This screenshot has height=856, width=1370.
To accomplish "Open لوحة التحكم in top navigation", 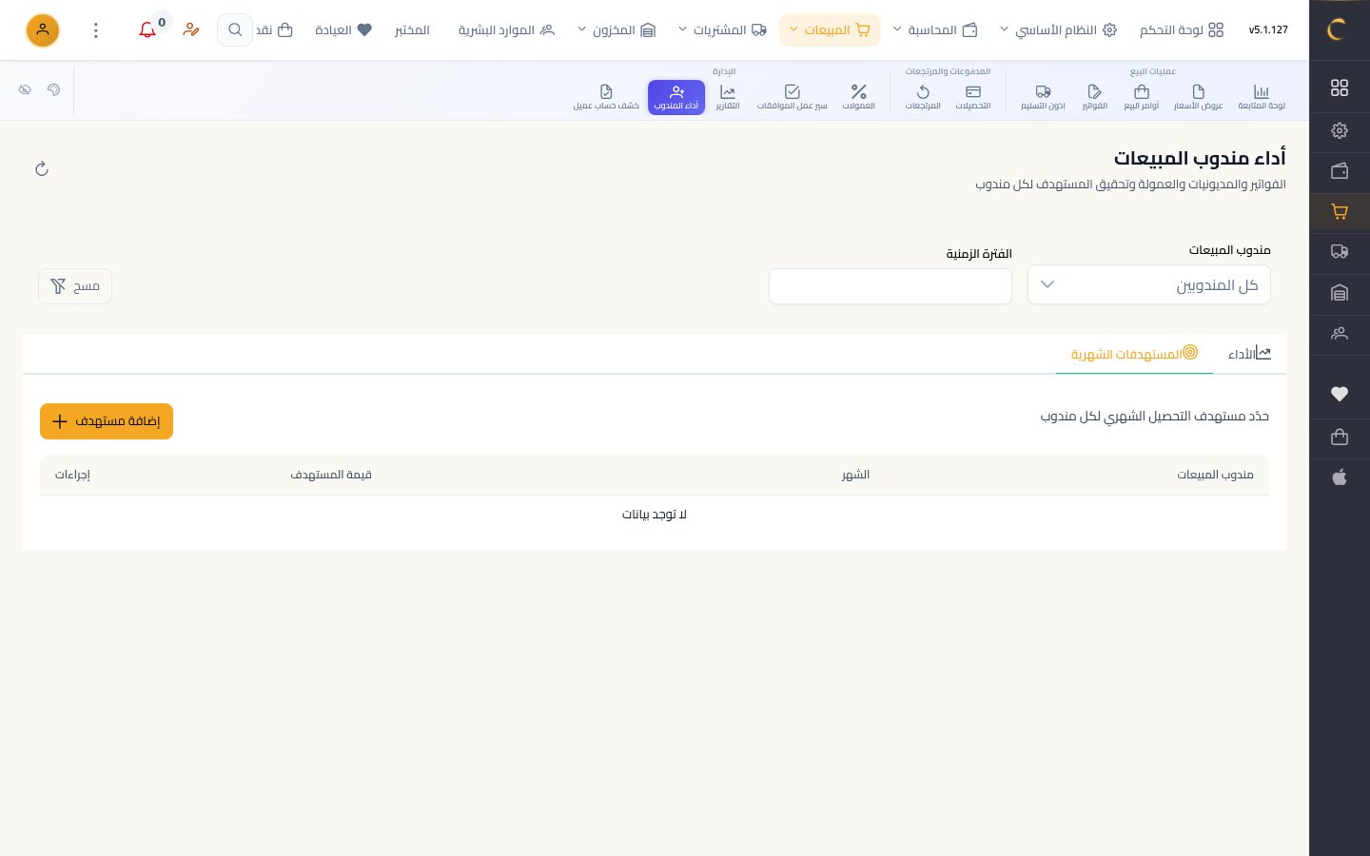I will click(1182, 30).
